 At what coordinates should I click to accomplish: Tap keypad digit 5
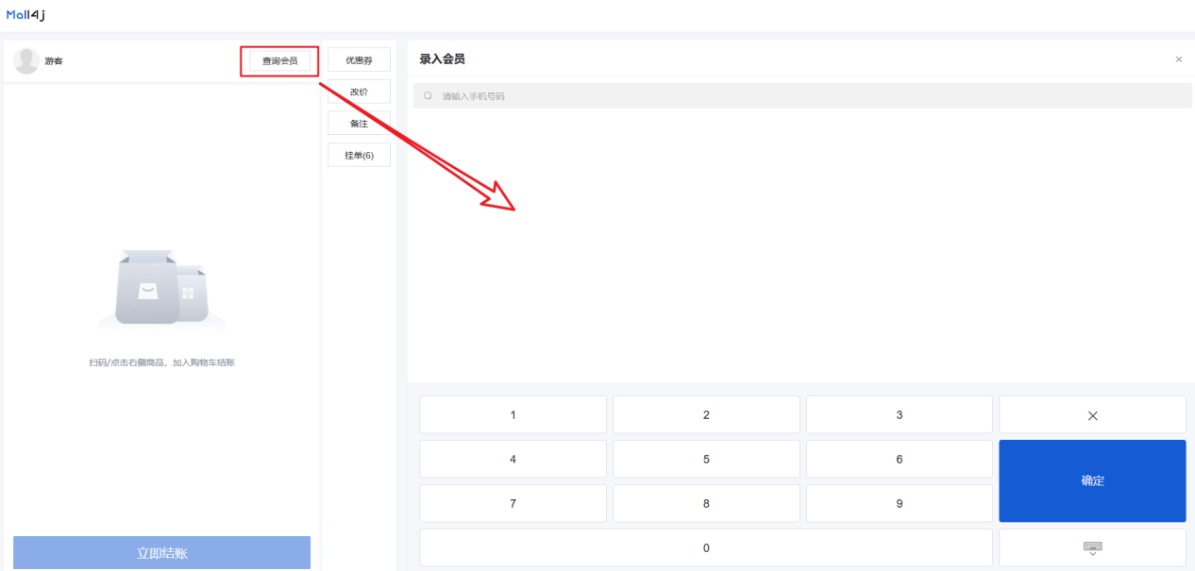coord(706,459)
